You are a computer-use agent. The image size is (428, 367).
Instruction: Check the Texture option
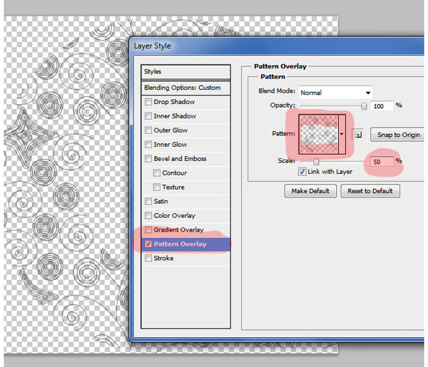157,187
